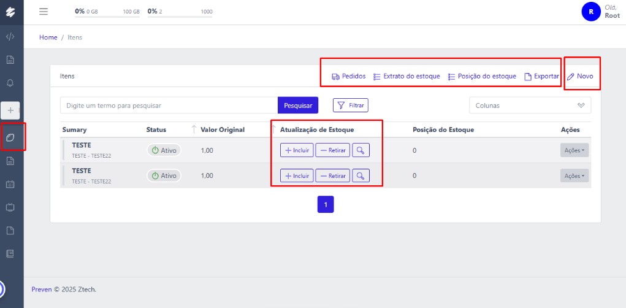Open the calendar icon in the sidebar
626x308 pixels.
(x=10, y=184)
